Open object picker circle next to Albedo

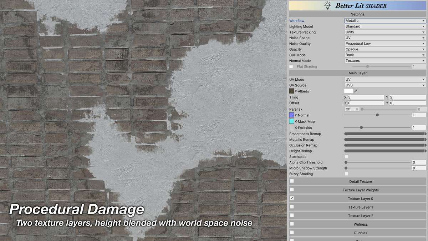296,91
